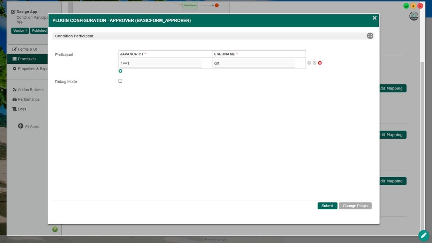The height and width of the screenshot is (243, 432).
Task: Add a new participant row
Action: pyautogui.click(x=120, y=71)
